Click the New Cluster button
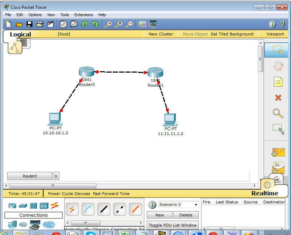This screenshot has height=235, width=291. (x=161, y=34)
